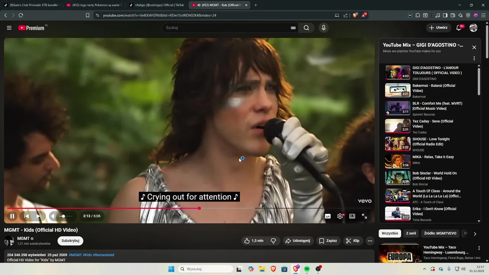The height and width of the screenshot is (275, 489).
Task: Click the Brave Shields lion icon
Action: (355, 15)
